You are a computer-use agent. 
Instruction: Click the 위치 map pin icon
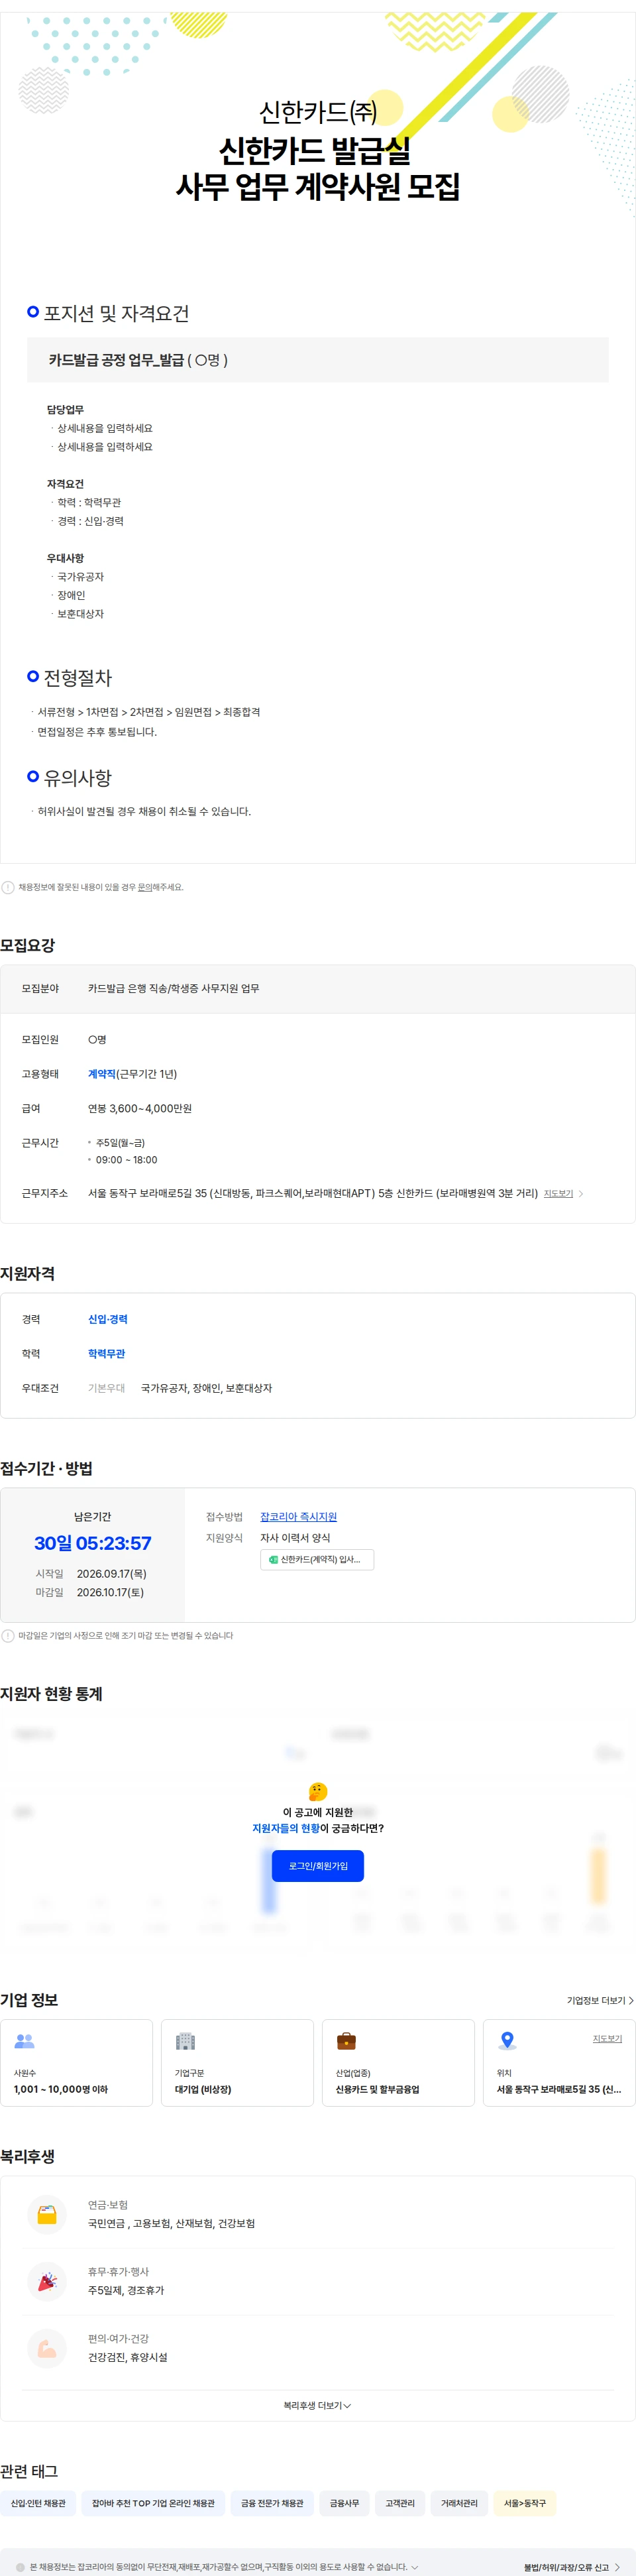(x=507, y=2041)
